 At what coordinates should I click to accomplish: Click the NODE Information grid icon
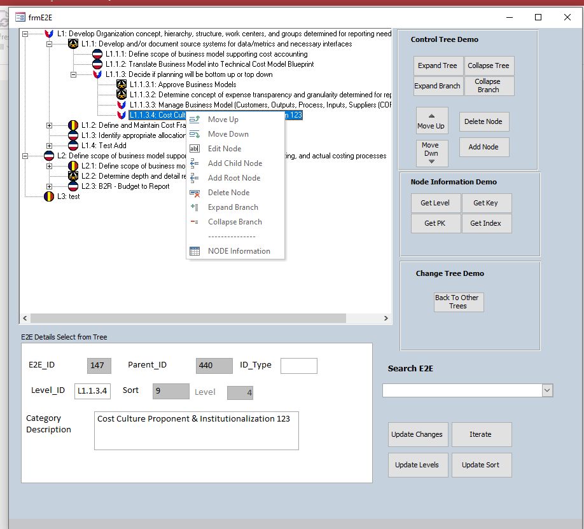(196, 251)
